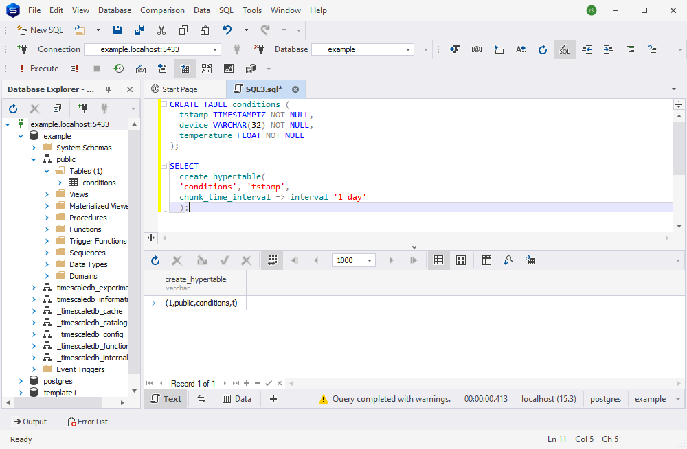Click the SQL formatting toolbar icon

564,49
